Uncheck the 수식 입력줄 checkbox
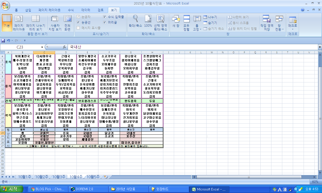Viewport: 322px width, 193px height. pyautogui.click(x=105, y=17)
